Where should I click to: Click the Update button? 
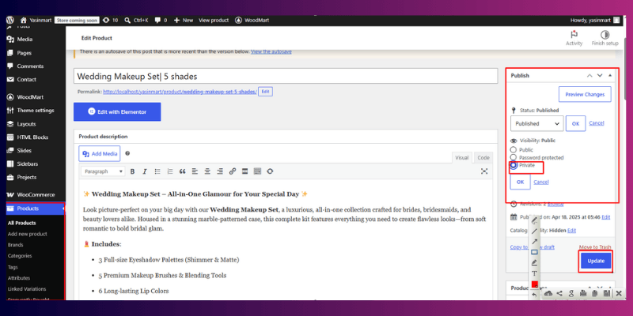click(x=596, y=261)
